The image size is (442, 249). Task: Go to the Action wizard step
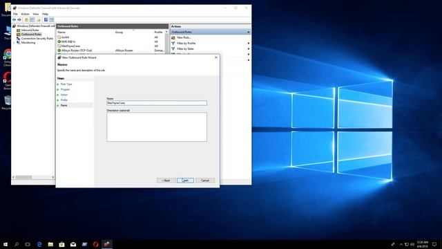64,95
